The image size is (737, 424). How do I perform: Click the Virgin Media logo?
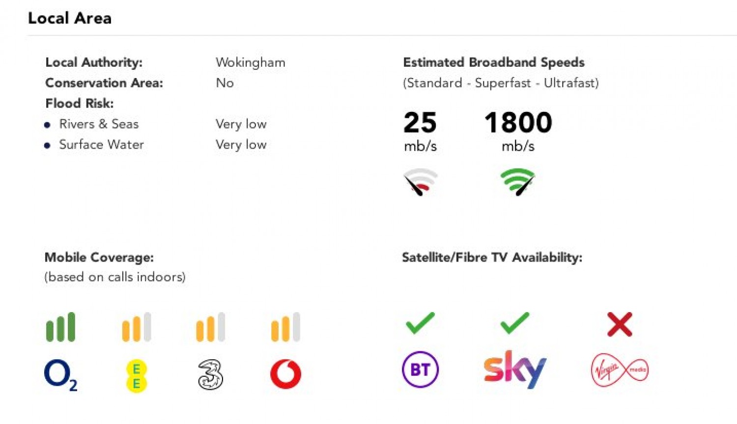(x=619, y=370)
